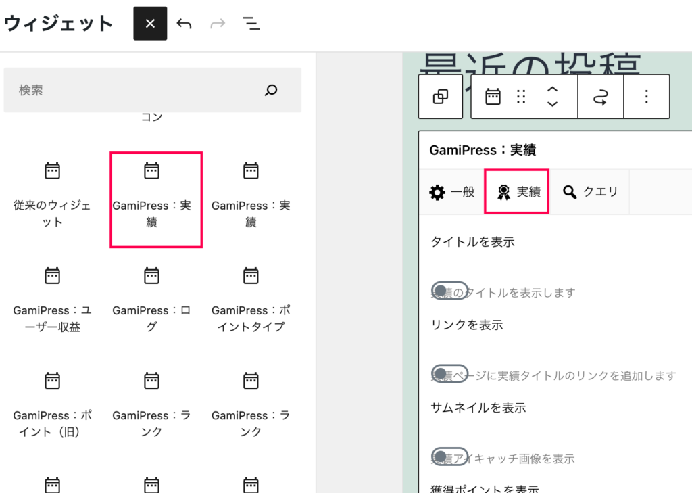Click the block drag handle dots

(x=521, y=97)
